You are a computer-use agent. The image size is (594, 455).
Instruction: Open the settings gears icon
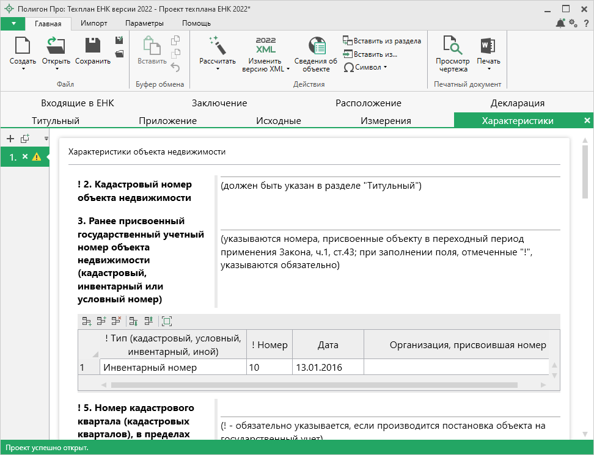pos(573,23)
